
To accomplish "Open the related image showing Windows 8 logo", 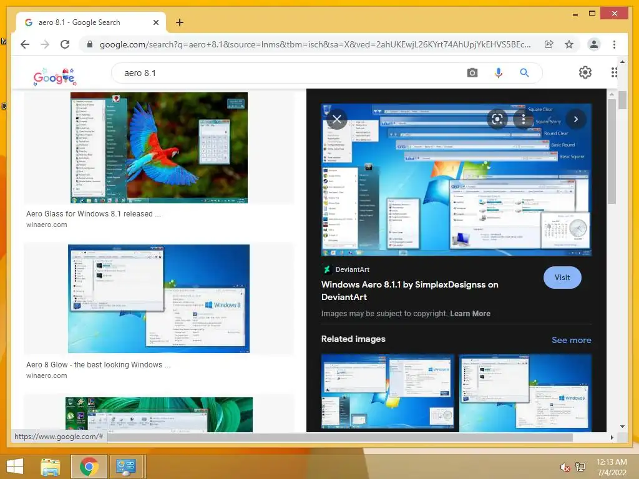I will tap(525, 393).
